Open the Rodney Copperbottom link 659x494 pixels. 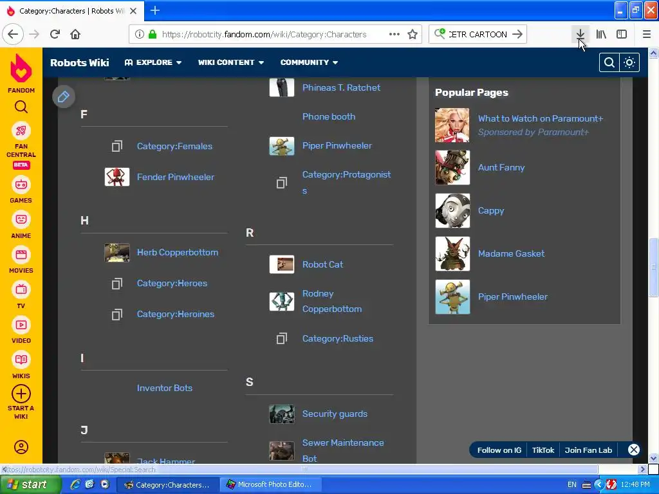coord(331,301)
